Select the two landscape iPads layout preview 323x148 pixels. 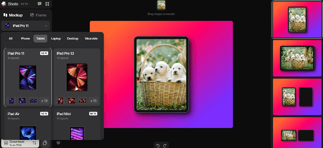[297, 132]
